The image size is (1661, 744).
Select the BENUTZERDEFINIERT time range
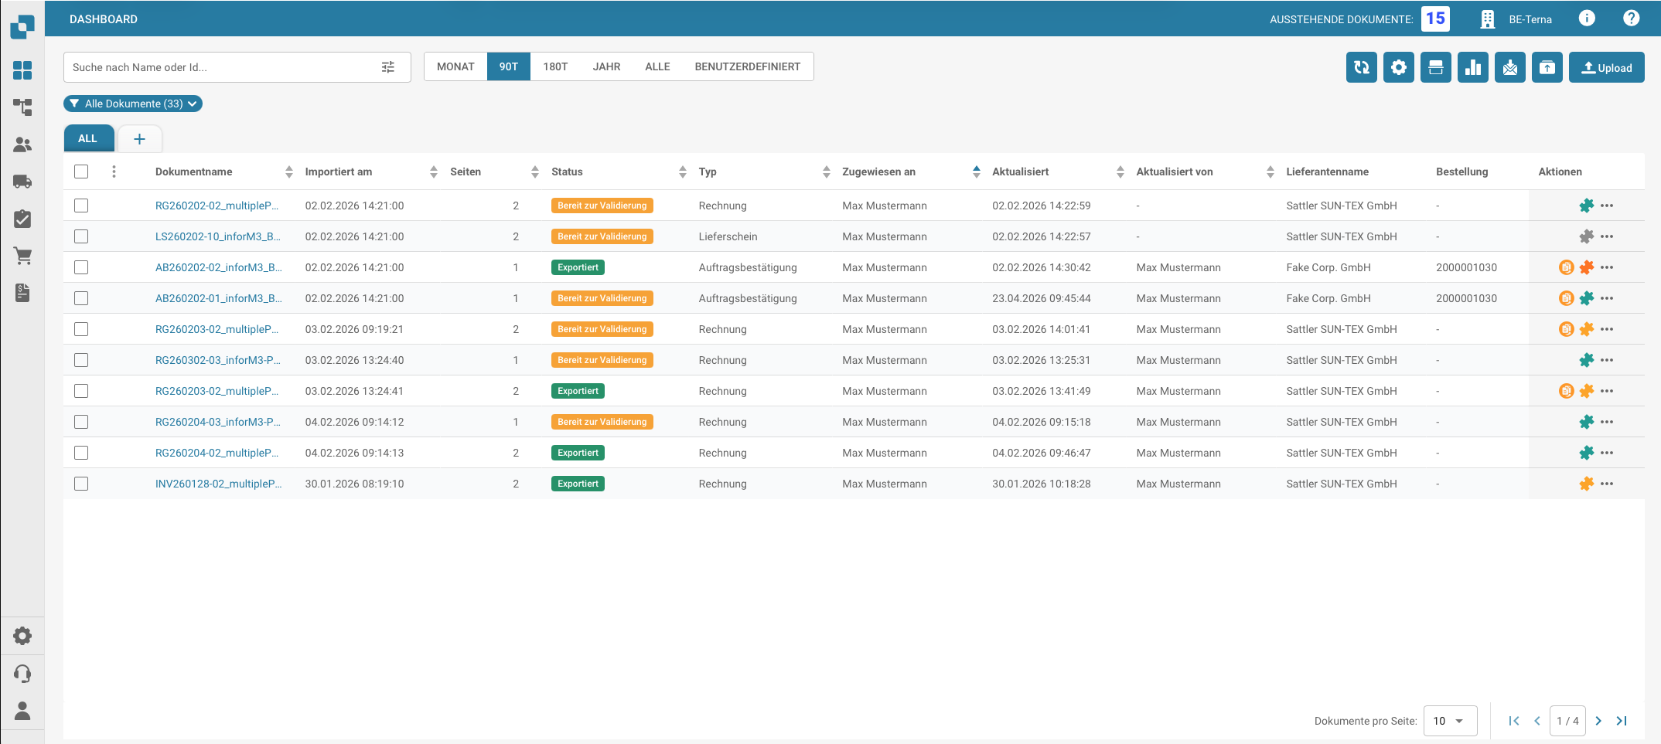(748, 66)
